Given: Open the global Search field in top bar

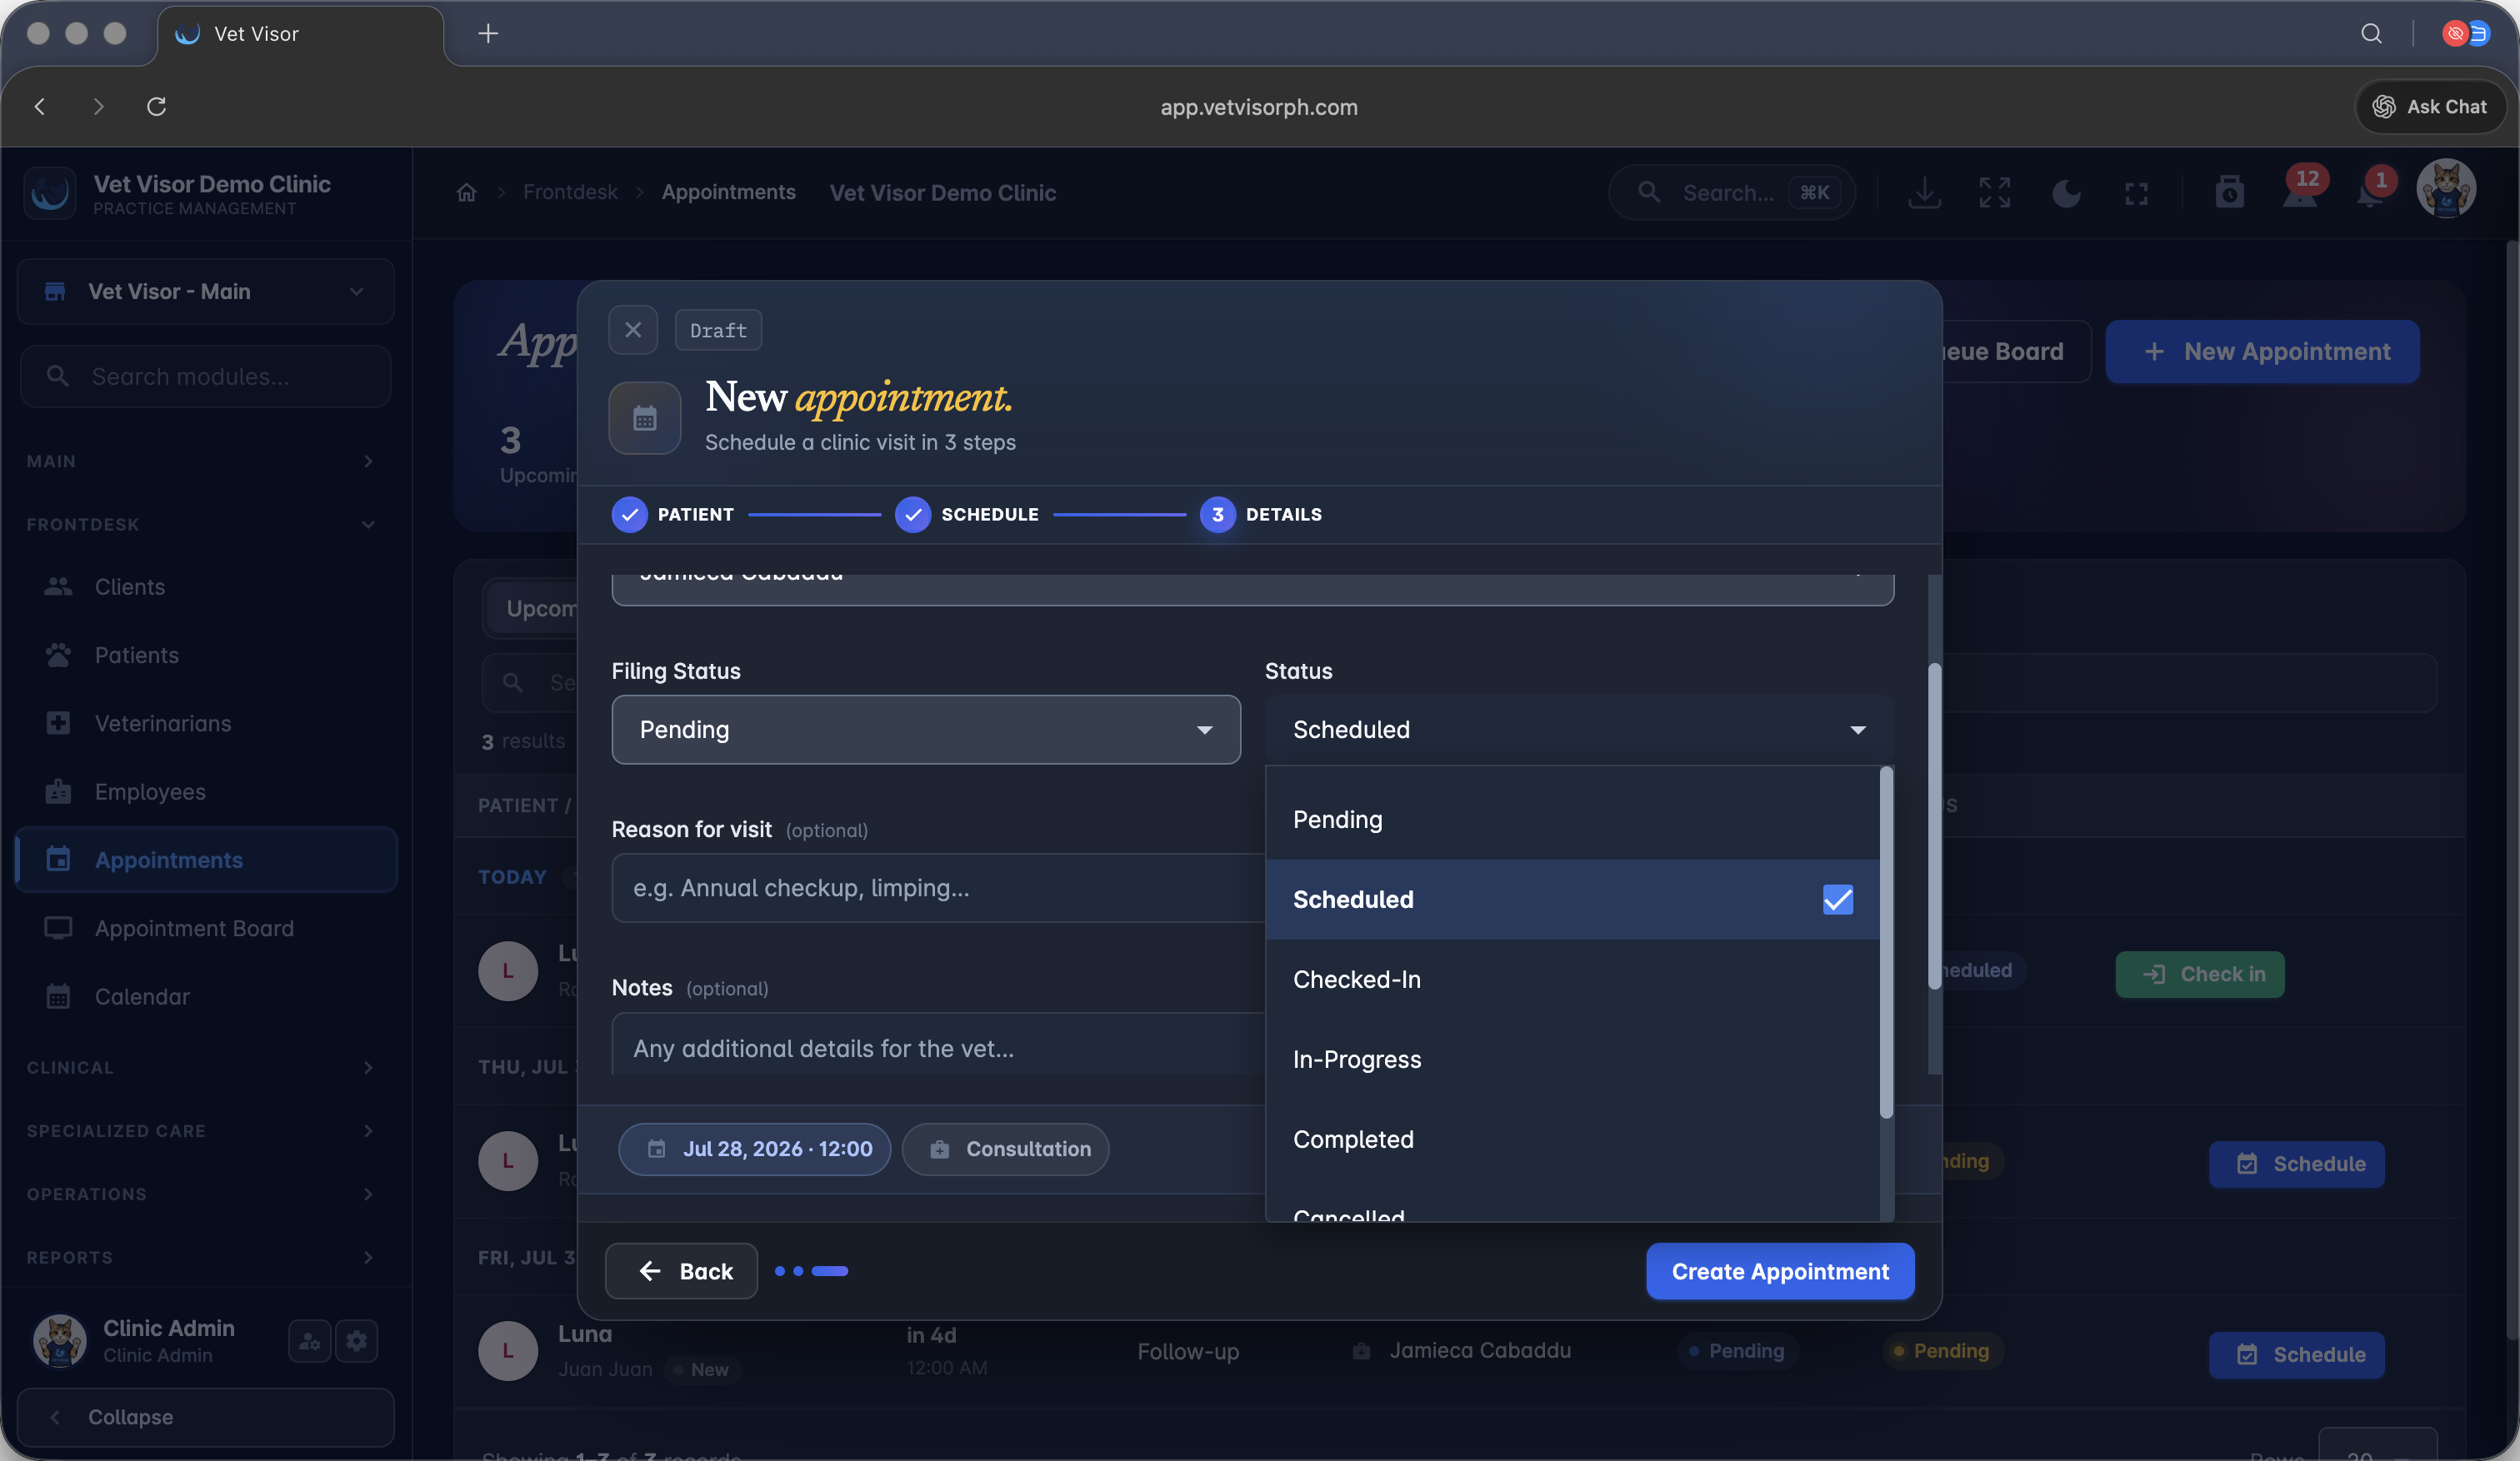Looking at the screenshot, I should click(1732, 192).
